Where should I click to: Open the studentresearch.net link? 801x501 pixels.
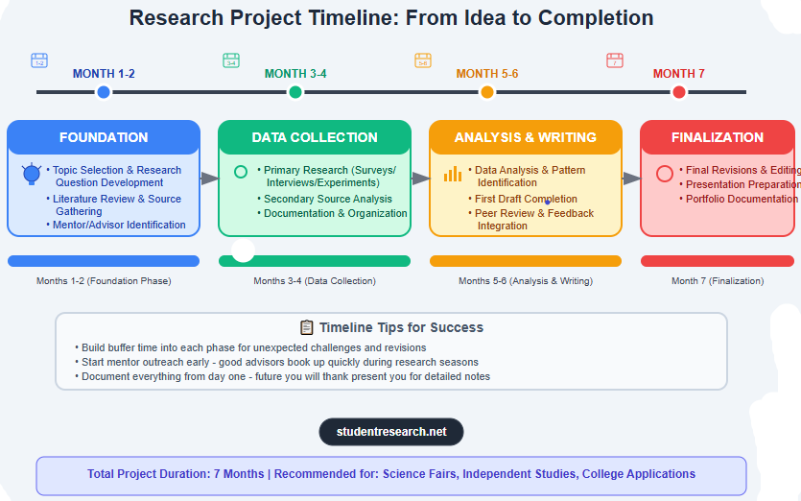[x=391, y=432]
